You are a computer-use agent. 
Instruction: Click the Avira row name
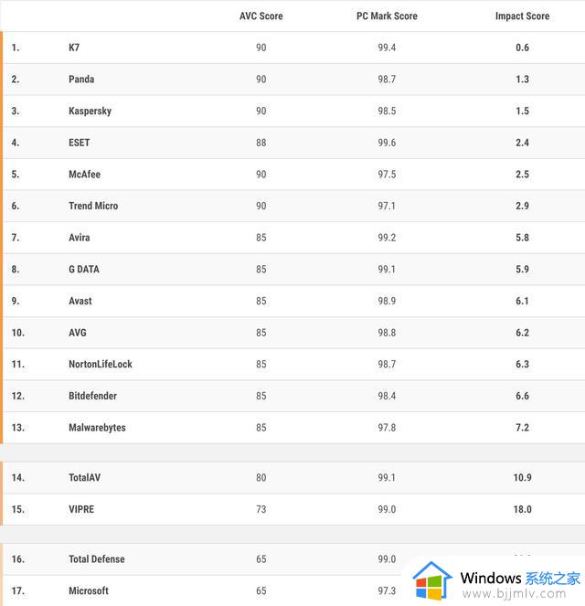coord(80,238)
